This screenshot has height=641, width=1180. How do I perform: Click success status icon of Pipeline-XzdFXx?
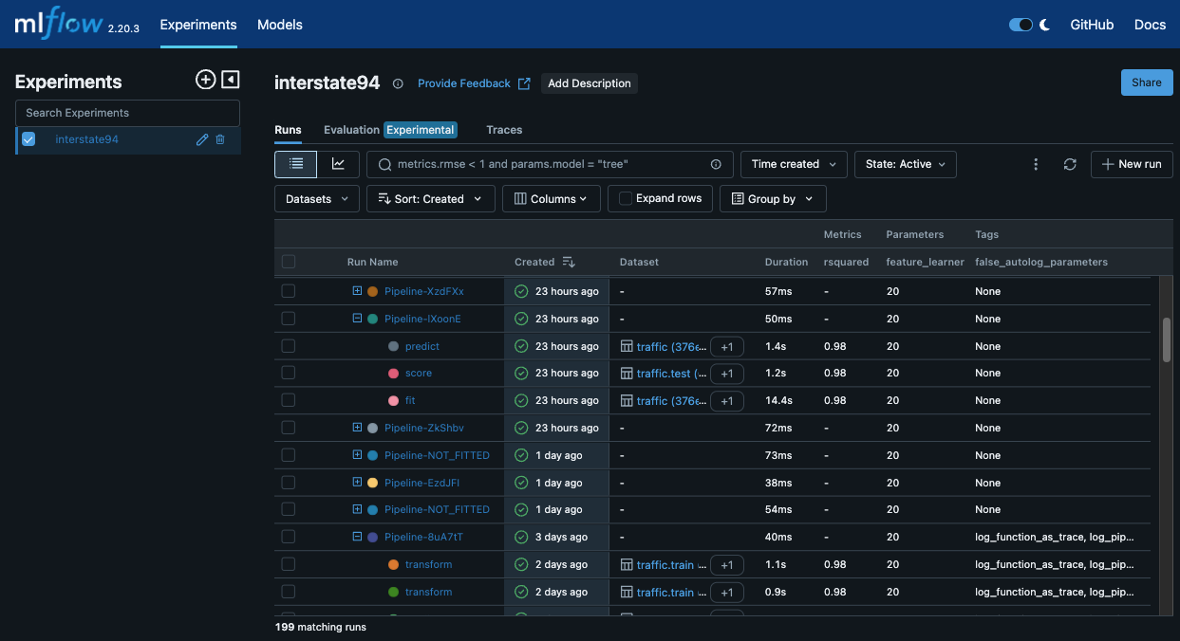coord(521,291)
